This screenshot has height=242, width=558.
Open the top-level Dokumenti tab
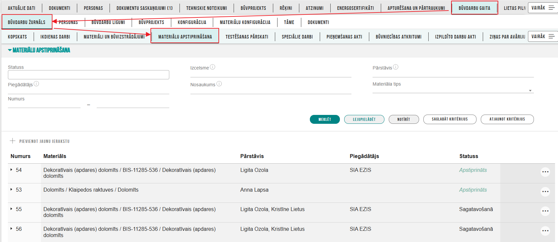click(59, 8)
